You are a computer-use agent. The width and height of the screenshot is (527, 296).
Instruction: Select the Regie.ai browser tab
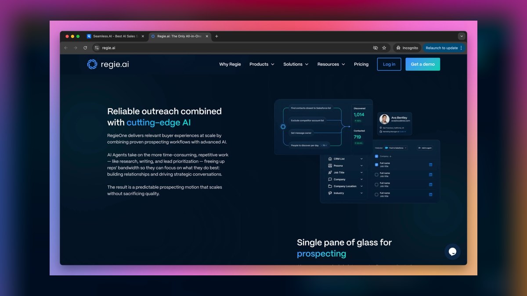point(180,36)
